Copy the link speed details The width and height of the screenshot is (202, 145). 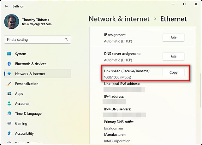click(x=173, y=72)
